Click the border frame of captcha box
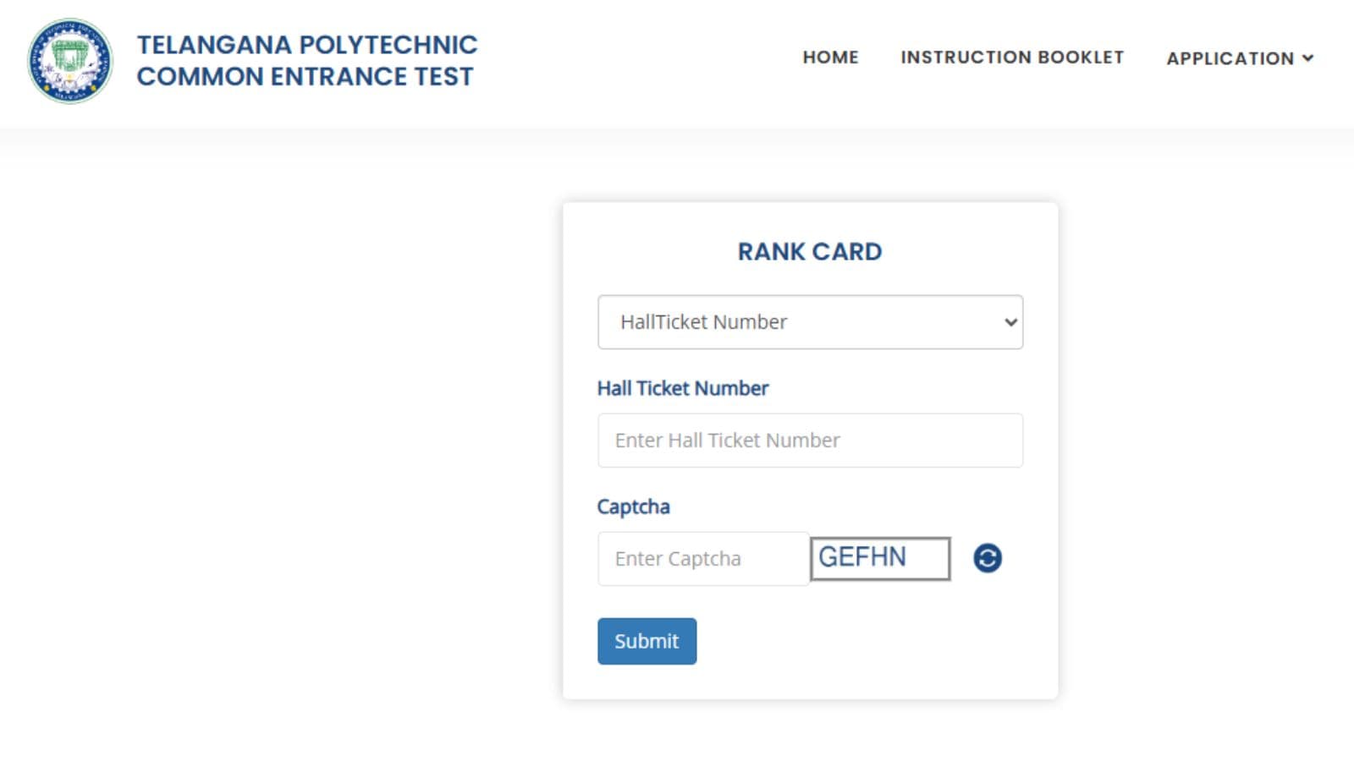1354x761 pixels. pos(949,558)
